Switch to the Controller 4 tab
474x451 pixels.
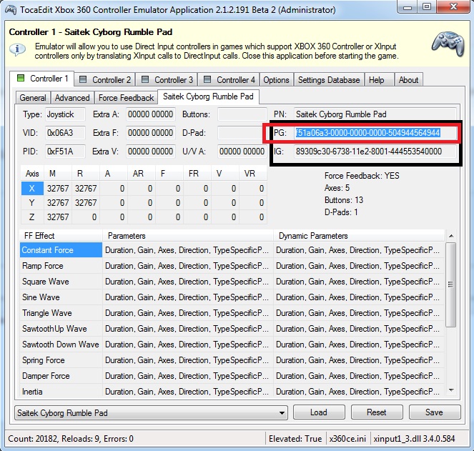(229, 80)
